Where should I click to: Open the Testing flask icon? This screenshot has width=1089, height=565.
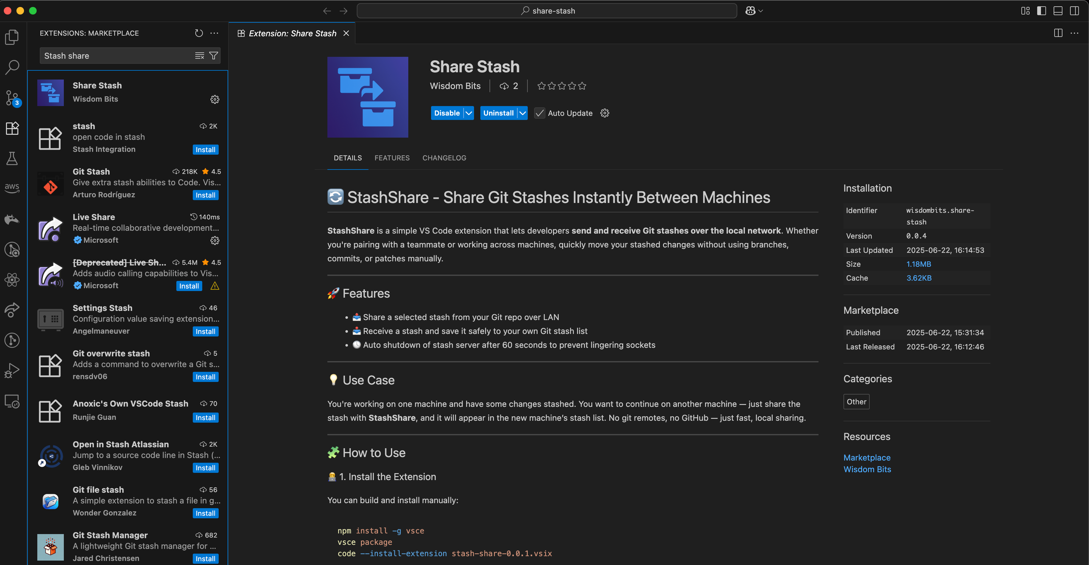point(12,159)
